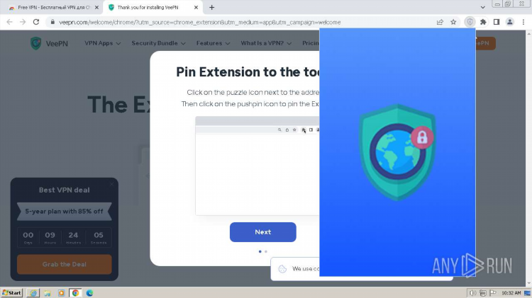Open the Extensions puzzle icon
The image size is (532, 298).
point(483,22)
